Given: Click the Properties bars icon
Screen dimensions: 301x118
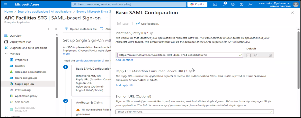Looking at the screenshot, I should [11, 60].
